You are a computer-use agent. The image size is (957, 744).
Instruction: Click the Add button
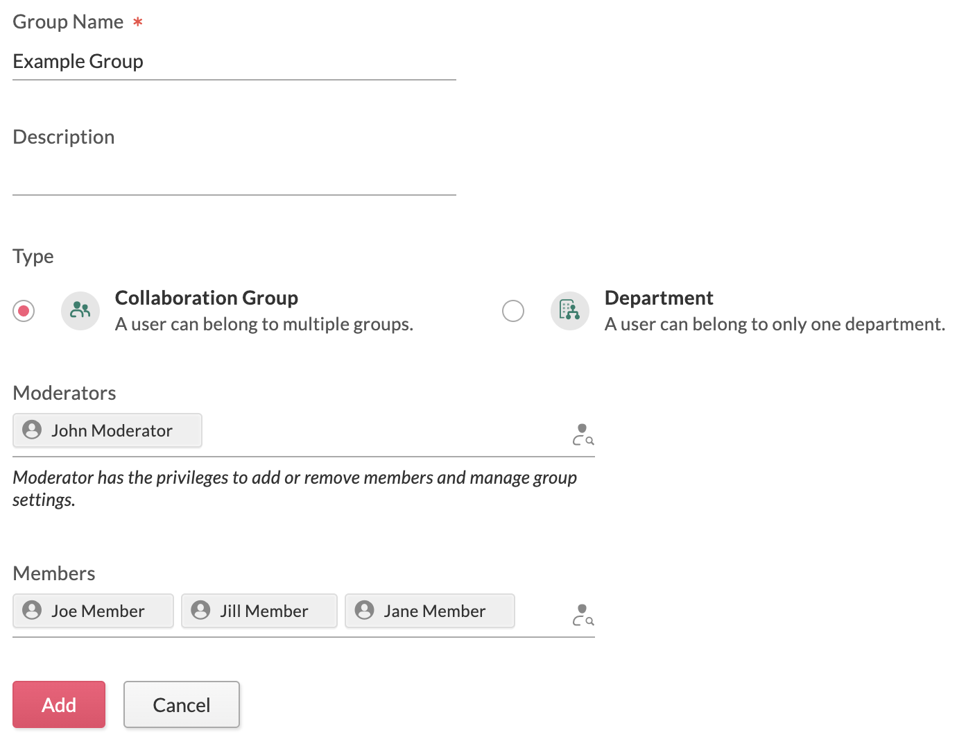[58, 704]
